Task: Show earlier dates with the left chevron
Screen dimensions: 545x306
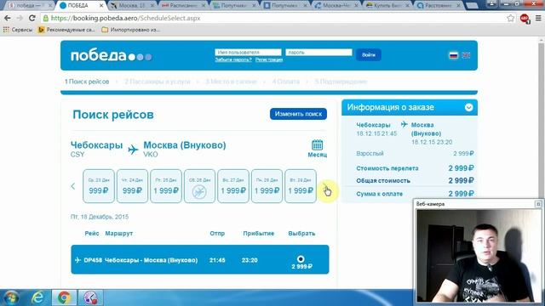Action: tap(73, 186)
